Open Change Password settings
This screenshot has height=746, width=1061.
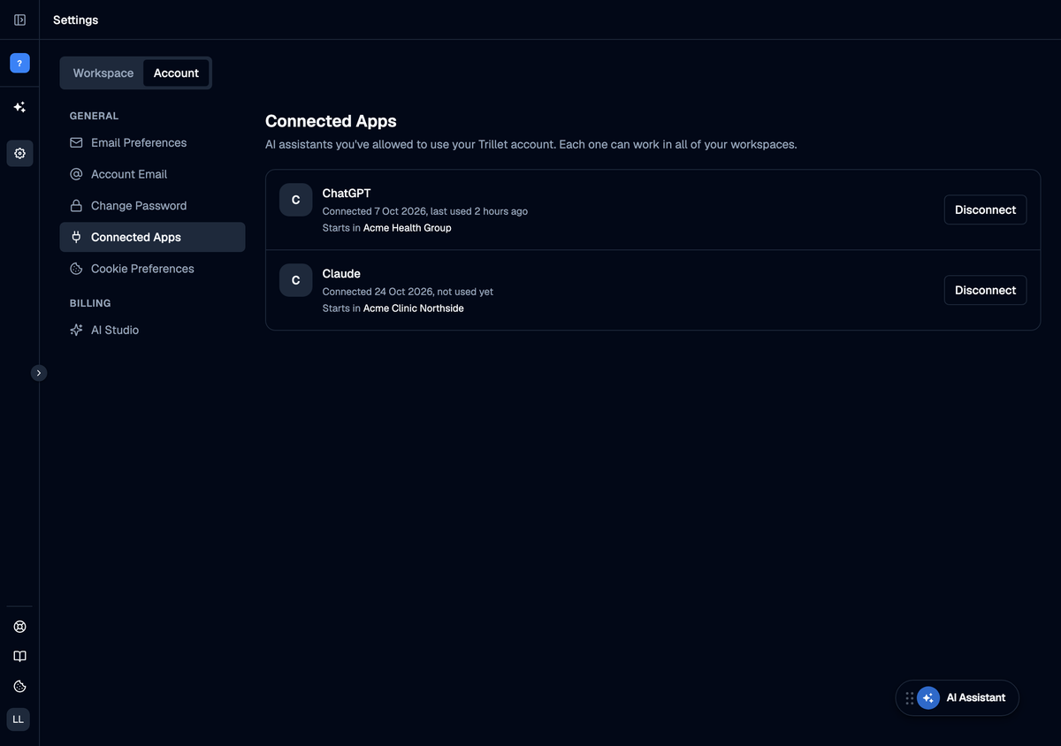(x=152, y=206)
